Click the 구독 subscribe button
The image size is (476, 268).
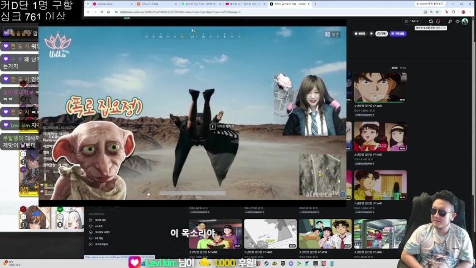[x=382, y=33]
